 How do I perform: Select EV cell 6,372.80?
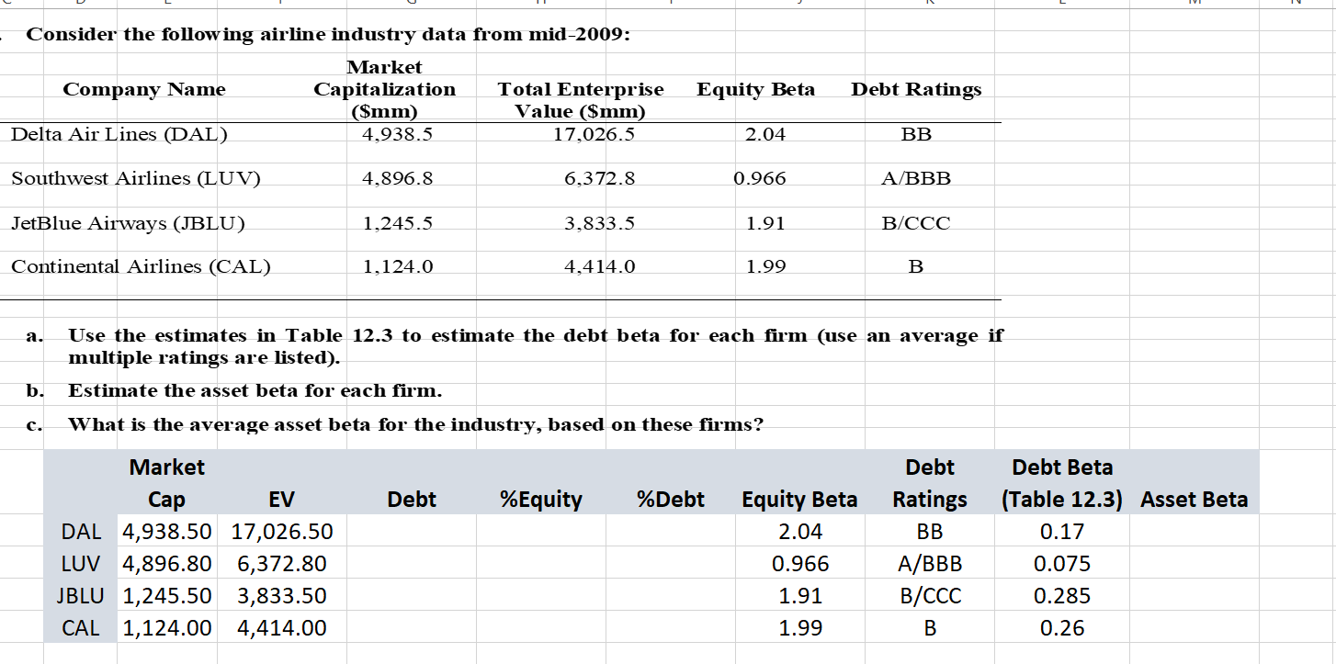[282, 563]
